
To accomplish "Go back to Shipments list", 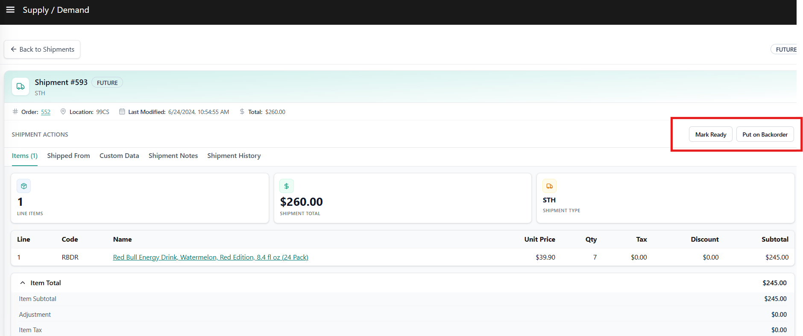I will pyautogui.click(x=42, y=50).
